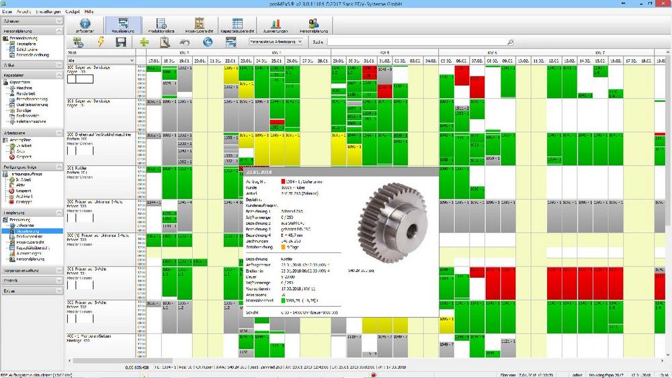Click the yellow lightning bolt icon
The height and width of the screenshot is (378, 672).
coord(101,42)
